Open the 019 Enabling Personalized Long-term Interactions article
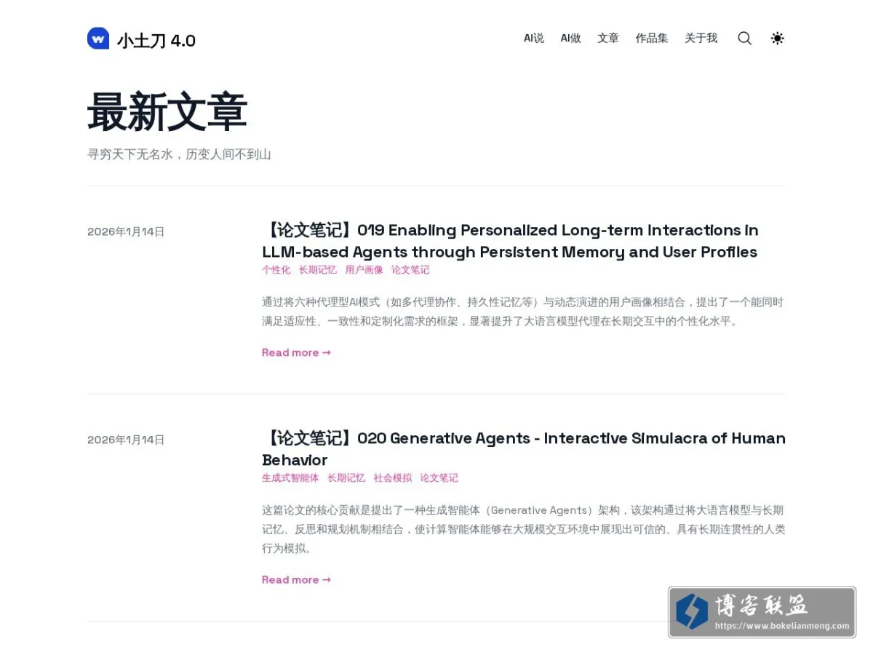Viewport: 873px width, 655px height. 510,241
